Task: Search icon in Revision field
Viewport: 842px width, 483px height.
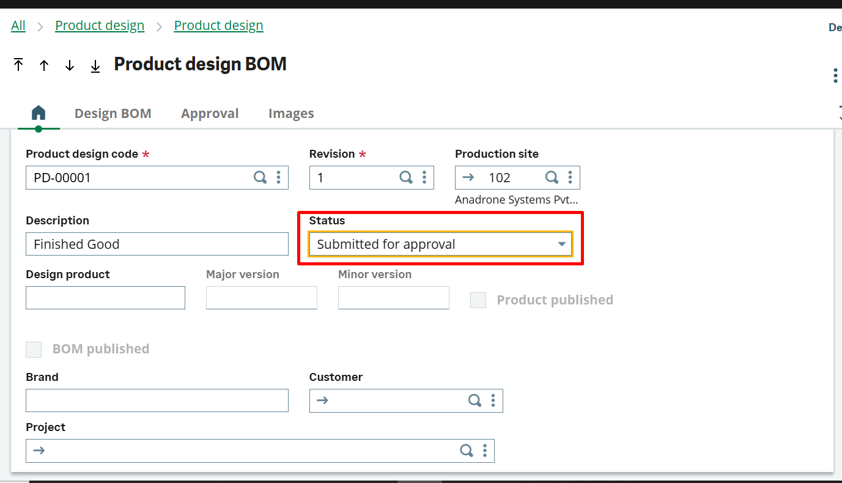Action: (406, 177)
